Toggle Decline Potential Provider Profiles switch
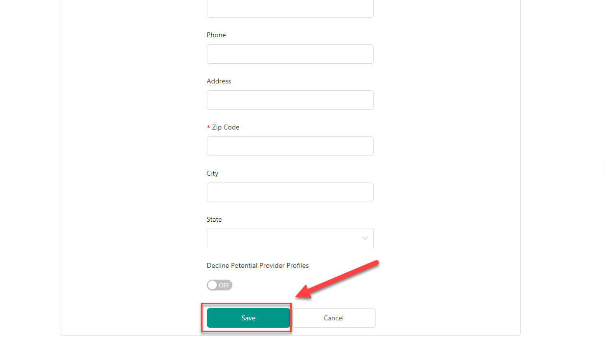This screenshot has width=605, height=339. pyautogui.click(x=220, y=285)
